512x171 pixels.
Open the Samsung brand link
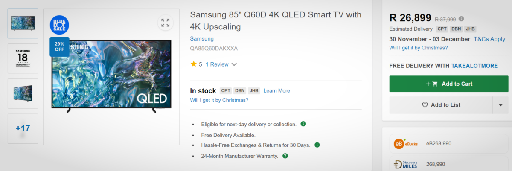202,39
